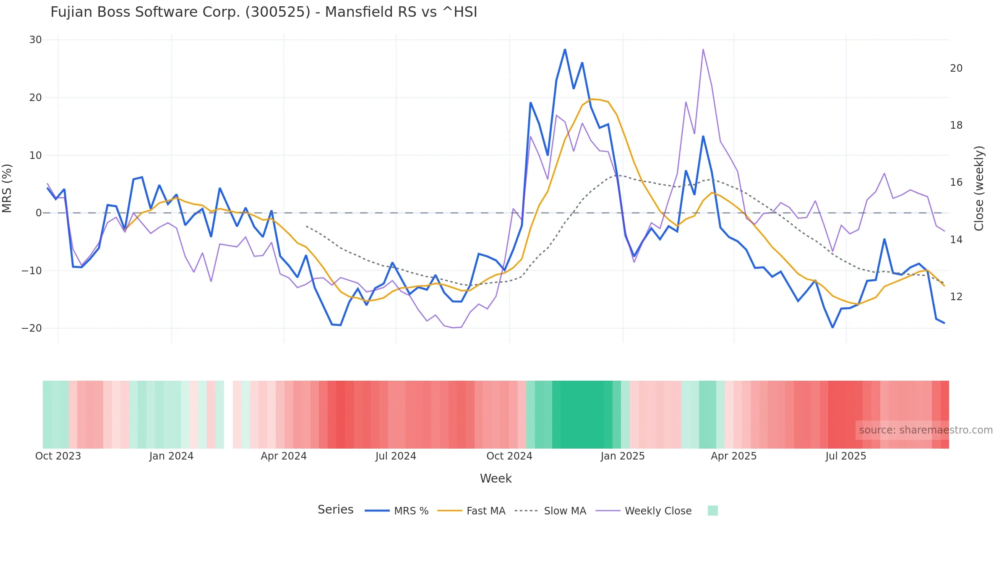Click the dark red heatmap band near Jul 2025

[845, 415]
